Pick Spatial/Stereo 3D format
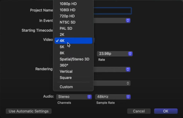The image size is (183, 118). point(74,59)
